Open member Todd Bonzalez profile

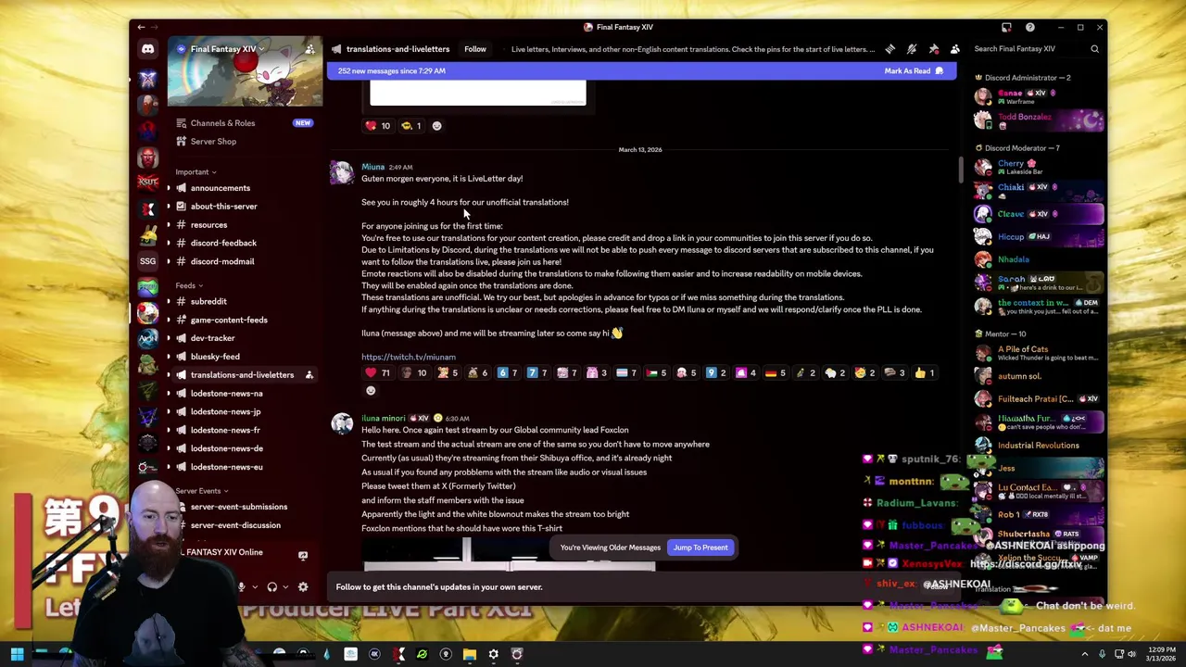1036,120
